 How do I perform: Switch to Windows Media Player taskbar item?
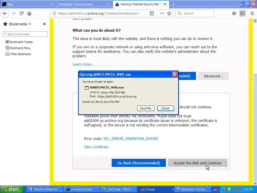pyautogui.click(x=44, y=189)
